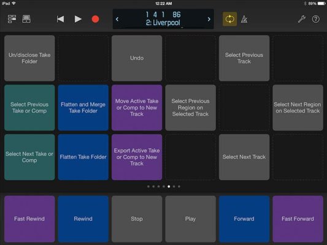Open settings with the wrench icon
The width and height of the screenshot is (327, 245).
(x=302, y=19)
